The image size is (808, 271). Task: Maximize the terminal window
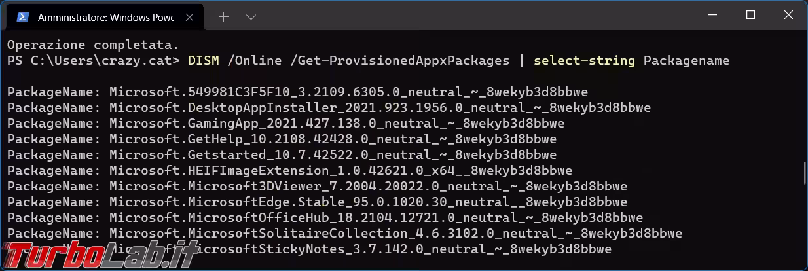[750, 15]
